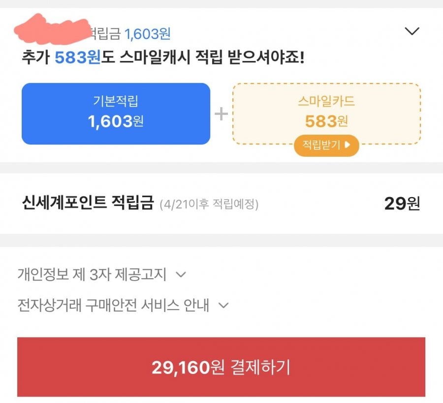This screenshot has width=443, height=403.
Task: Click the plus icon between reward boxes
Action: [221, 114]
